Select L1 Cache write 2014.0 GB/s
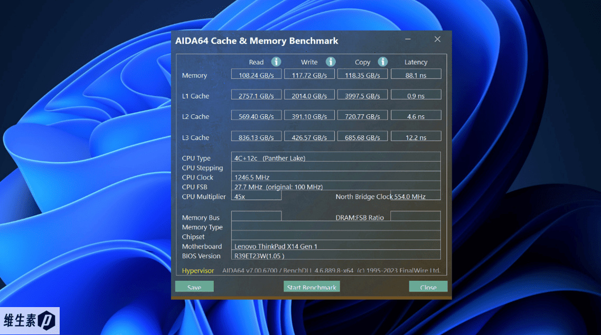The height and width of the screenshot is (335, 601). click(309, 95)
